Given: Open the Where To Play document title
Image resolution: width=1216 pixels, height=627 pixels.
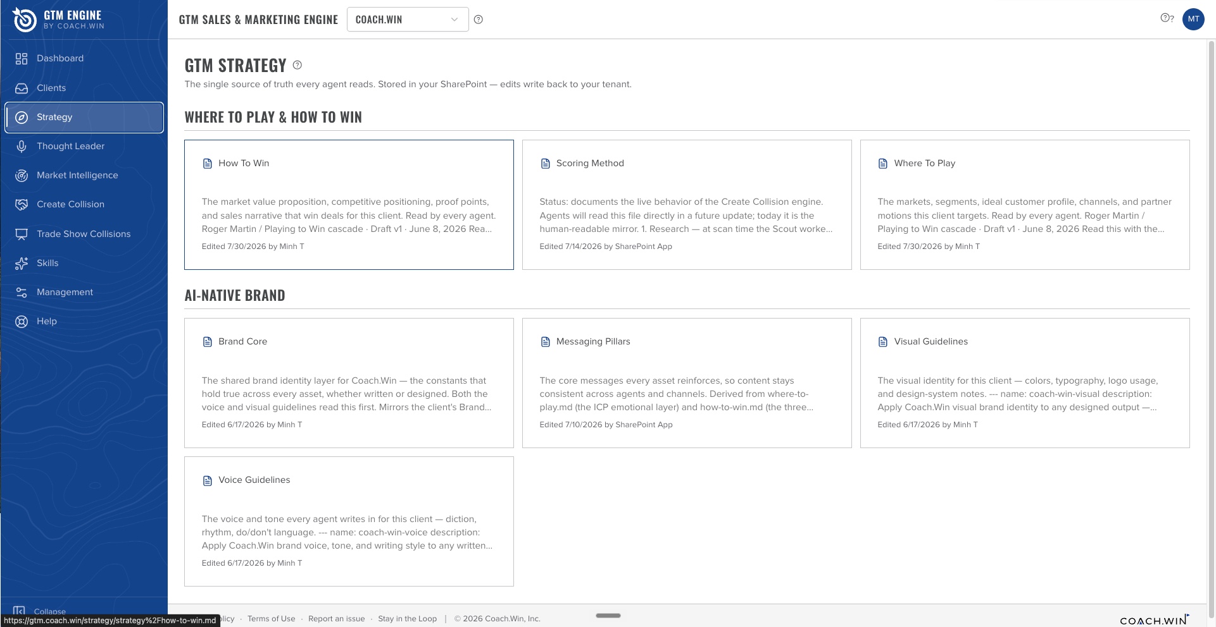Looking at the screenshot, I should click(925, 163).
